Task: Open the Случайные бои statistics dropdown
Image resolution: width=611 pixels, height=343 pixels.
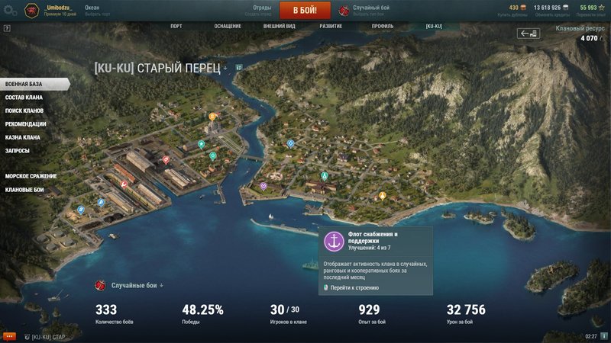Action: click(x=137, y=285)
